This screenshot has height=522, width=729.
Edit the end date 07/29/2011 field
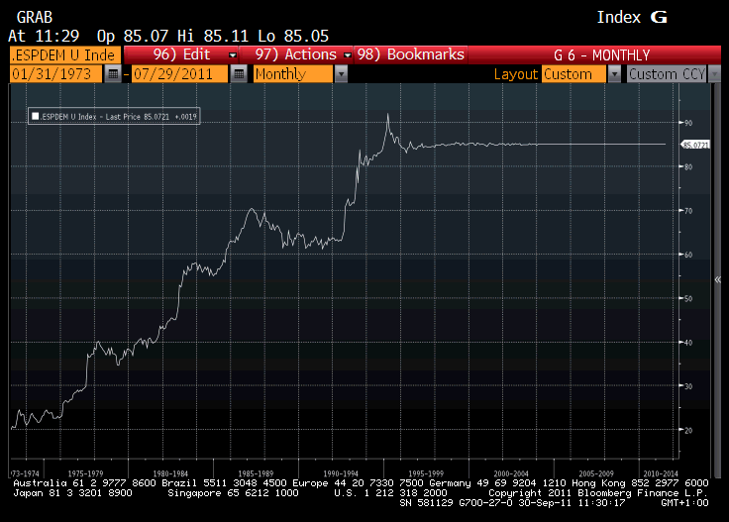pyautogui.click(x=180, y=74)
